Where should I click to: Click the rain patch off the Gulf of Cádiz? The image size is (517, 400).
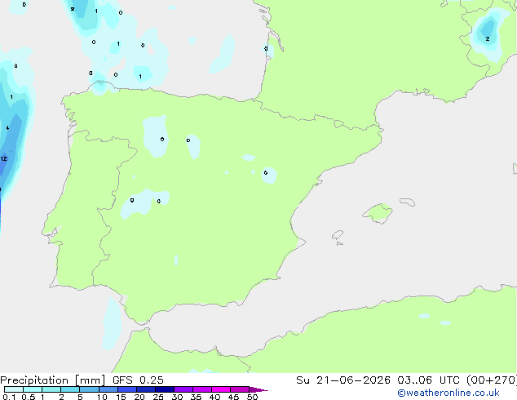(112, 323)
